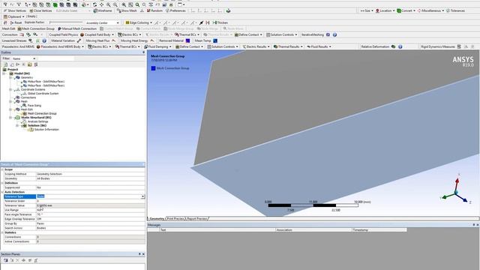Open the Size dropdown
The height and width of the screenshot is (270, 480).
pyautogui.click(x=367, y=10)
